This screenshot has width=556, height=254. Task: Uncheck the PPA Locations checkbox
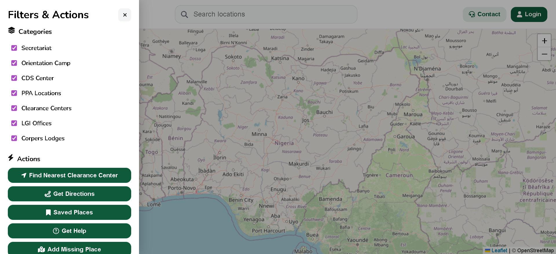point(14,93)
